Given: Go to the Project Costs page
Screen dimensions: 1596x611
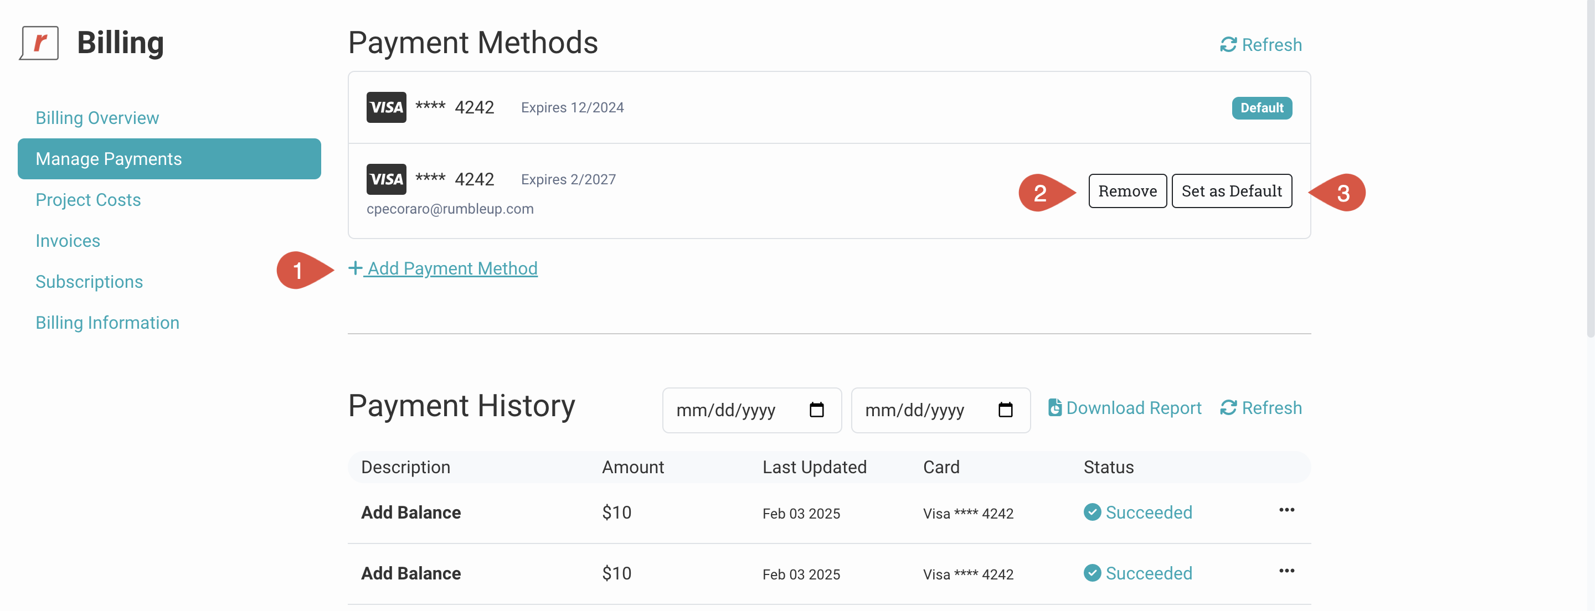Looking at the screenshot, I should pos(88,199).
